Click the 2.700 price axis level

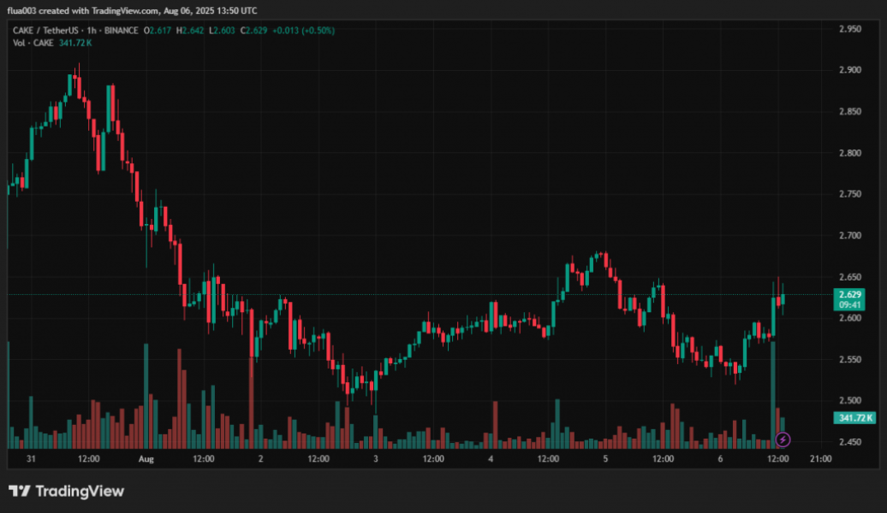pos(848,235)
